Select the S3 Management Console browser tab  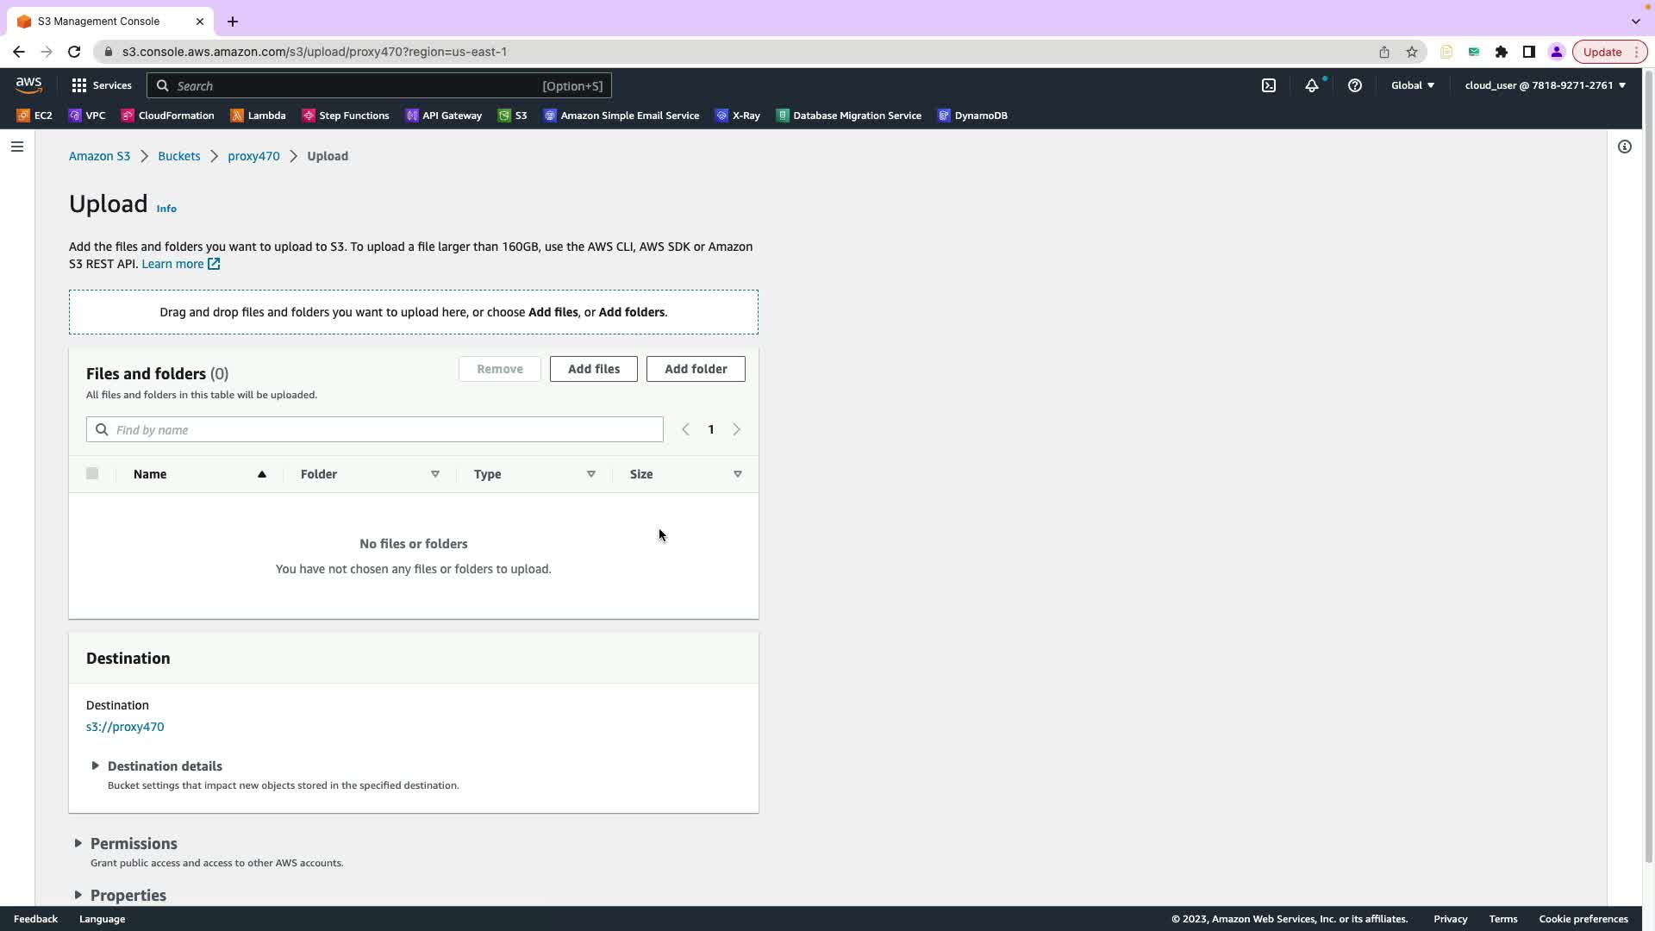[x=99, y=21]
